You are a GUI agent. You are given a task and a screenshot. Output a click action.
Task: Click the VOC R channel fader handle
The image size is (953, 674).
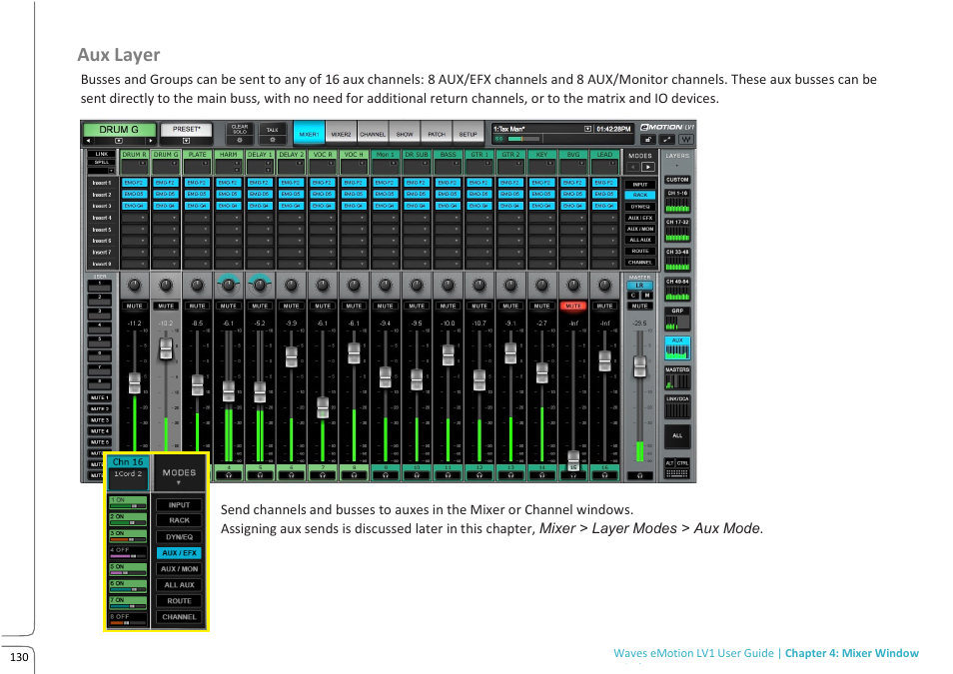[323, 407]
